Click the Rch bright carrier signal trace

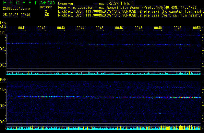pos(104,97)
